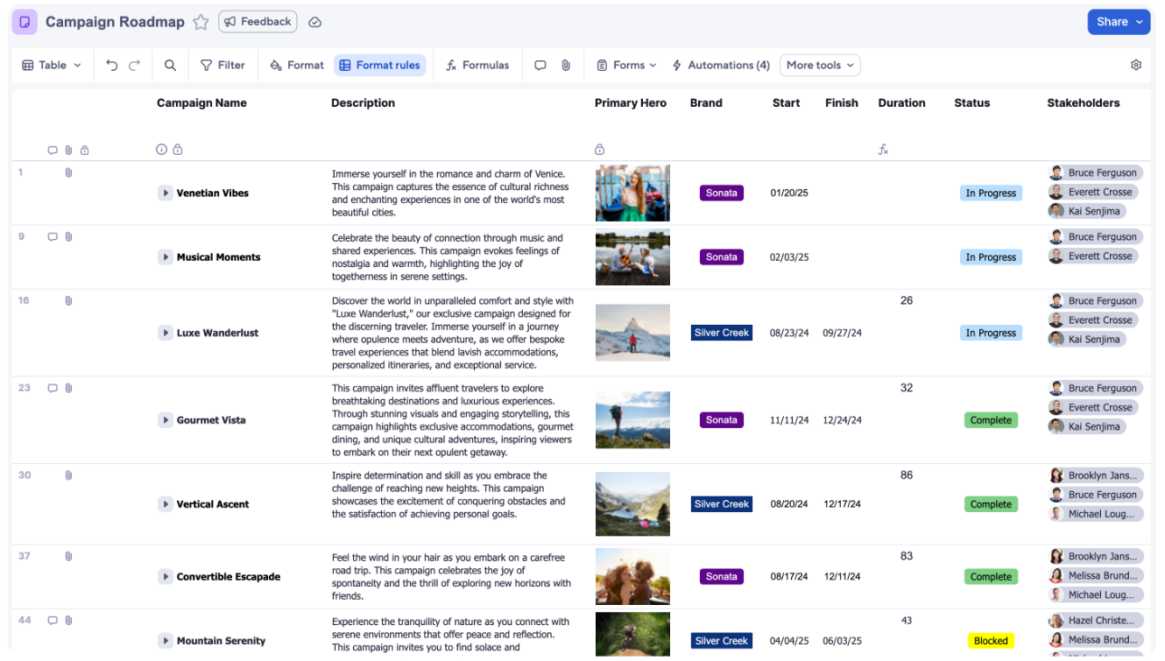Toggle the Format rules panel
Image resolution: width=1165 pixels, height=661 pixels.
click(379, 65)
